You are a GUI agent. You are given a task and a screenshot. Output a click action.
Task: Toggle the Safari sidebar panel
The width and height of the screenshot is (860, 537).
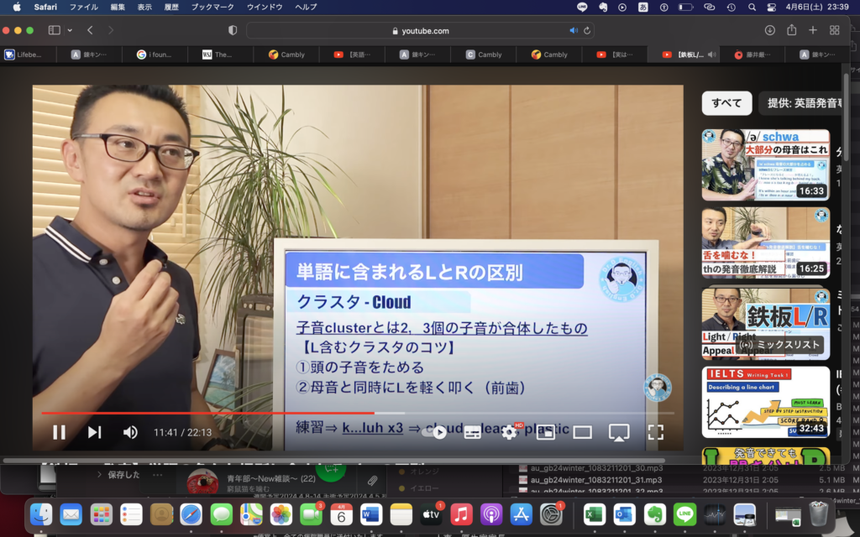pos(55,29)
